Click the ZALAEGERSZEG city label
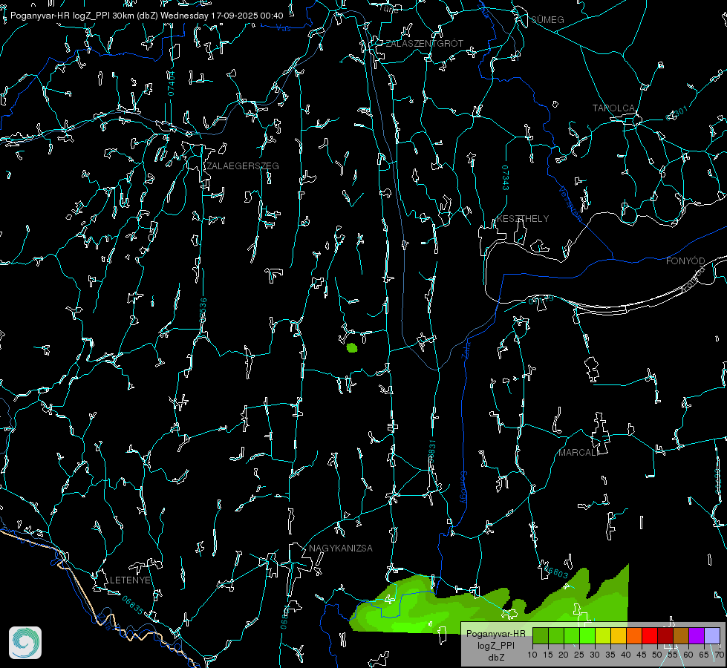The height and width of the screenshot is (668, 727). [243, 166]
